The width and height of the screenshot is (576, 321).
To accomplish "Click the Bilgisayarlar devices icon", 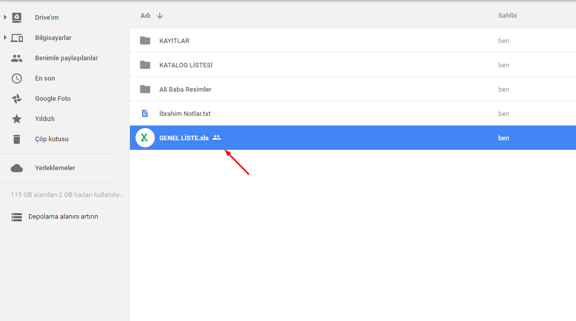I will [x=17, y=38].
